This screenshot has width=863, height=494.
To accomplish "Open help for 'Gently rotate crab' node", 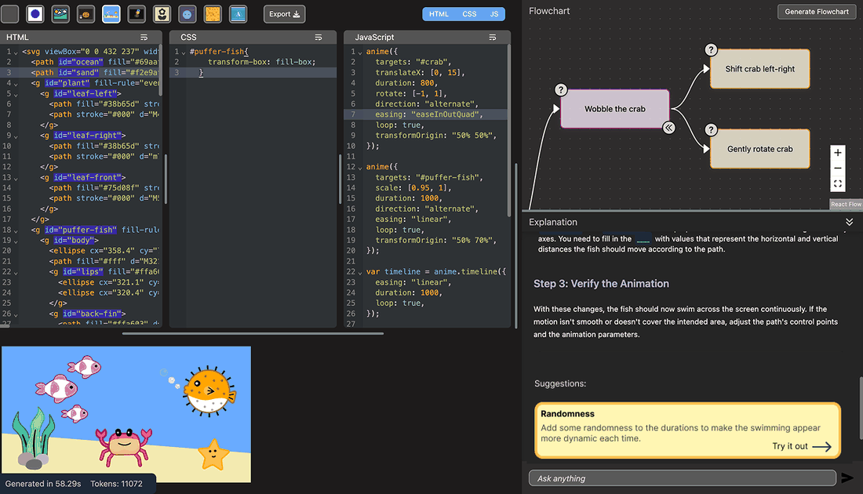I will 711,130.
